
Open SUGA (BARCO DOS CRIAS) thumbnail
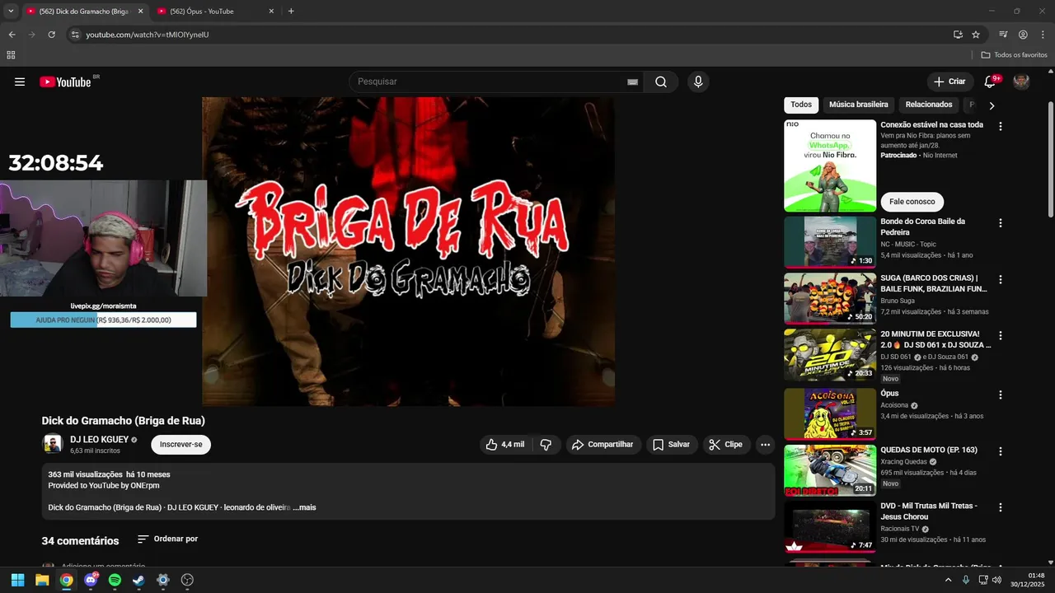(830, 298)
